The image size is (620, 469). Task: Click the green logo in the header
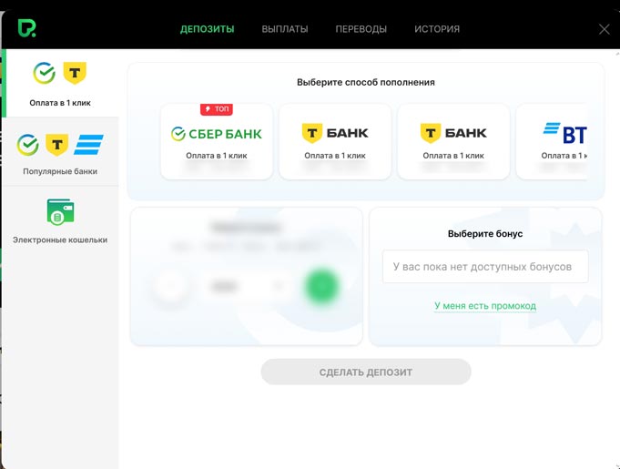click(26, 28)
